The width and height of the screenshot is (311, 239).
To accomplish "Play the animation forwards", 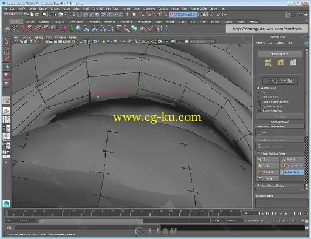I will click(x=286, y=214).
